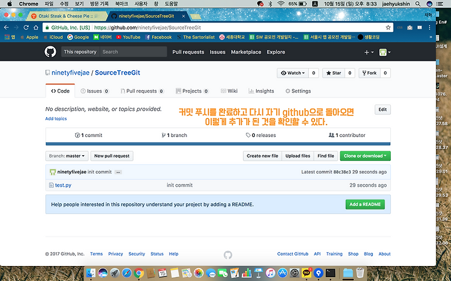Open the Numbers chart icon in the Dock

[247, 273]
